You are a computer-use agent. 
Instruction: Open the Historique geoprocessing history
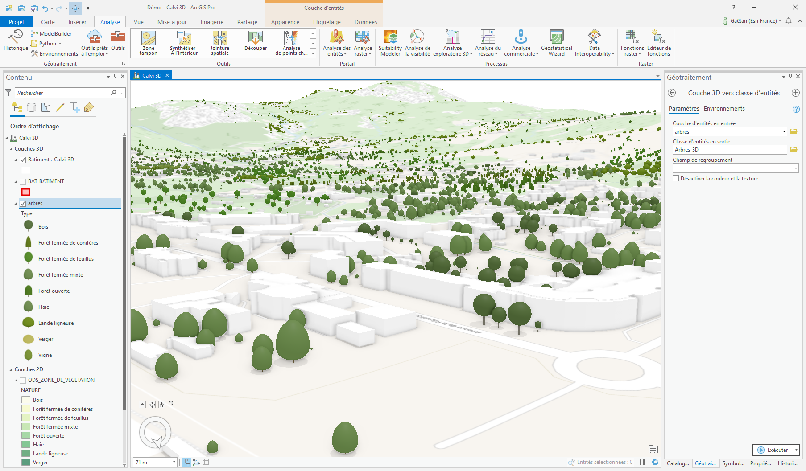pos(16,41)
